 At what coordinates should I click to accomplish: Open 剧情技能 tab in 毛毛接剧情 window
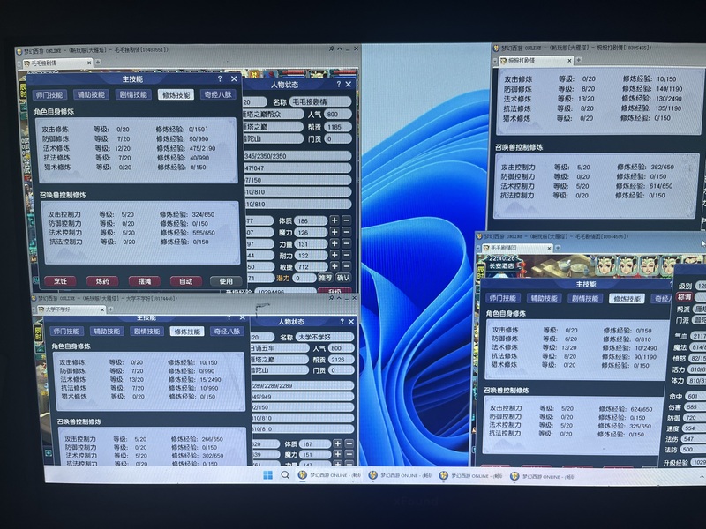tap(133, 95)
